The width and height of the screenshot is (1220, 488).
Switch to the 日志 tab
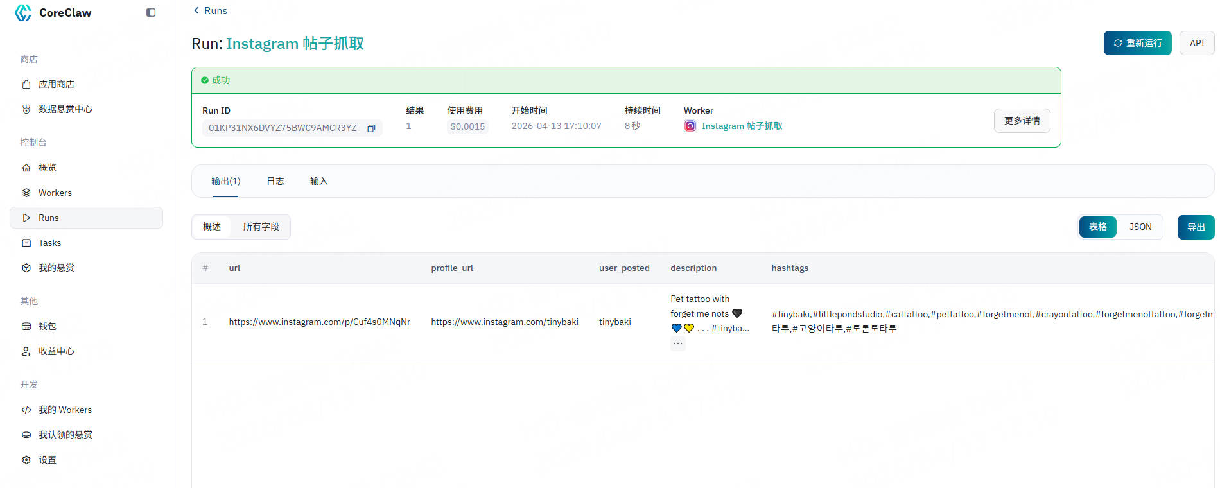click(x=275, y=181)
